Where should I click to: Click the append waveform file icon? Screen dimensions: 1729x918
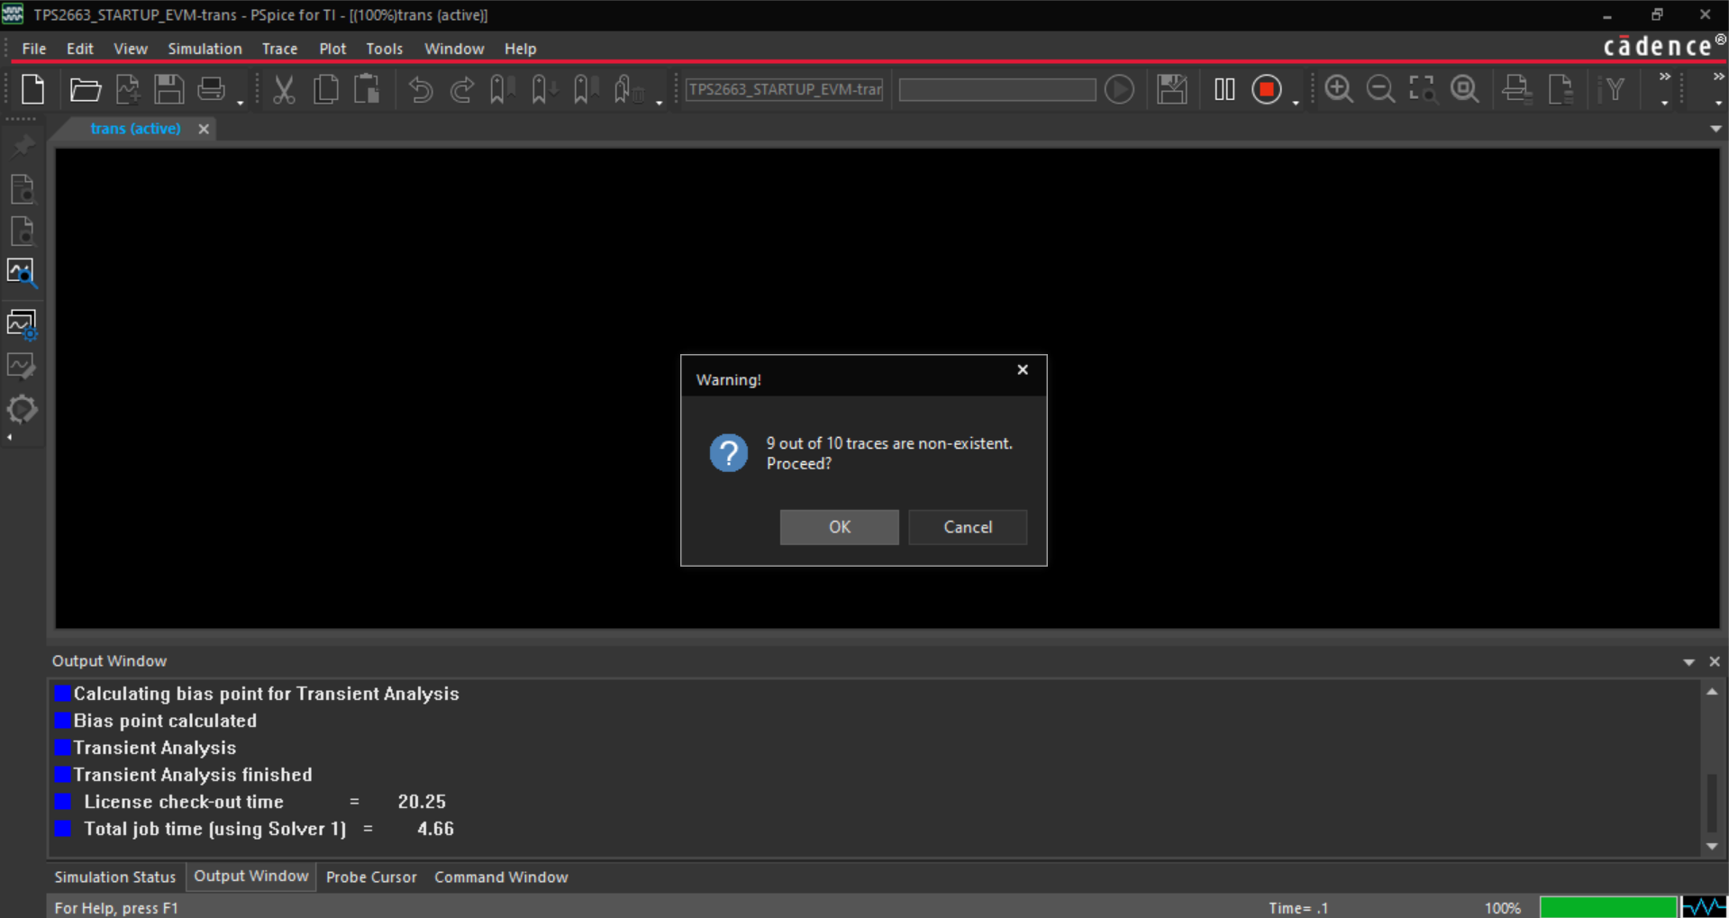point(128,89)
